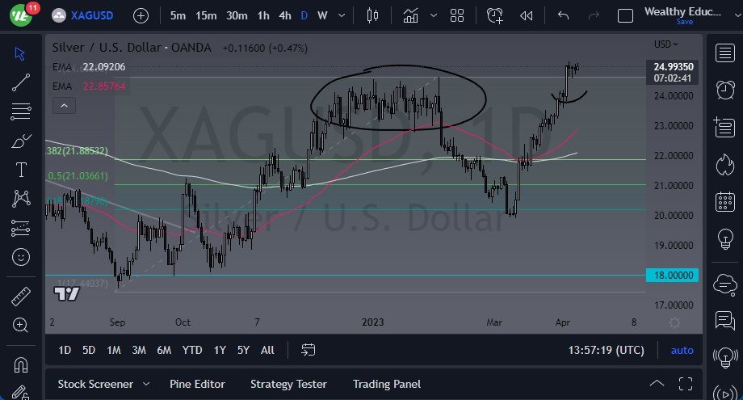This screenshot has width=743, height=400.
Task: Set chart range to YTD
Action: (x=192, y=350)
